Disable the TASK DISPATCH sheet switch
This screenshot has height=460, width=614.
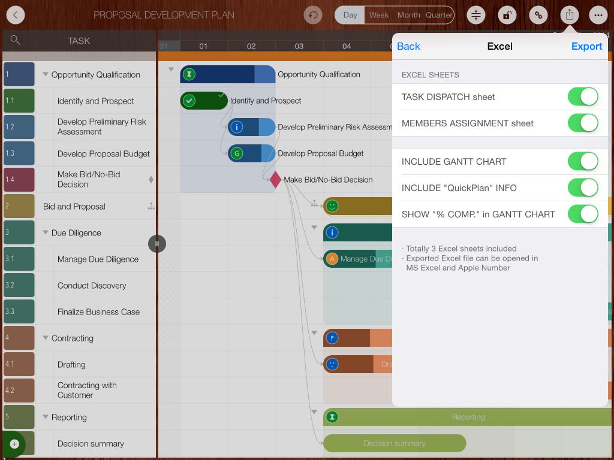(582, 96)
